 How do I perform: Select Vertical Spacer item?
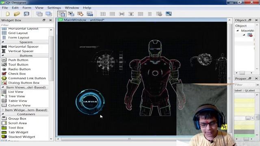[x=21, y=51]
